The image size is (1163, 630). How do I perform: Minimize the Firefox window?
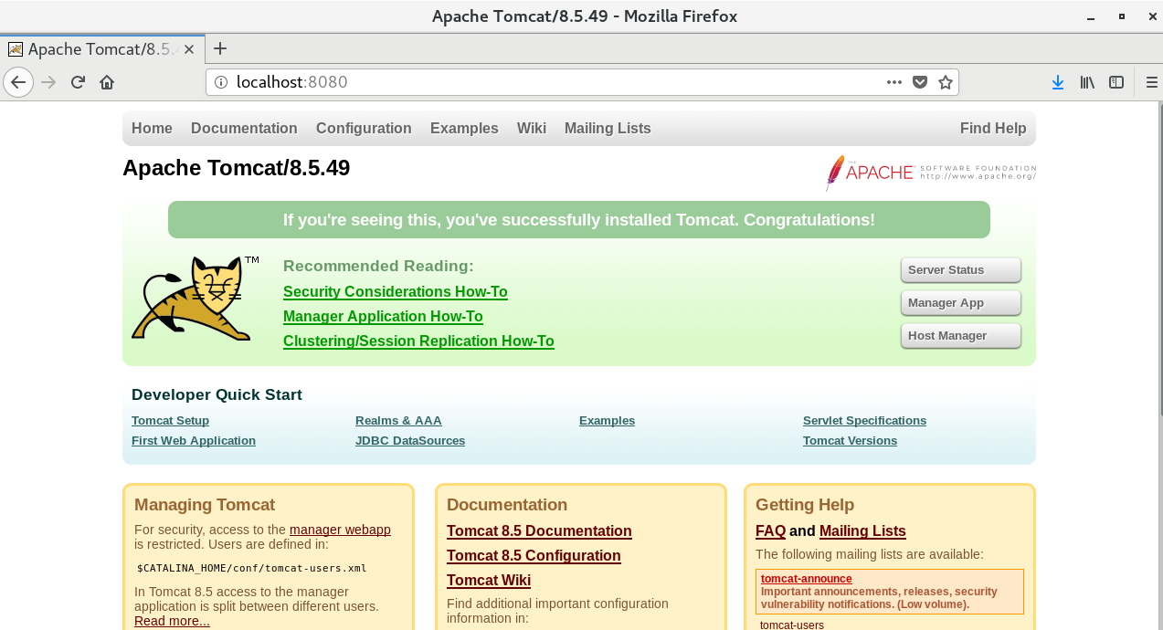(x=1091, y=16)
